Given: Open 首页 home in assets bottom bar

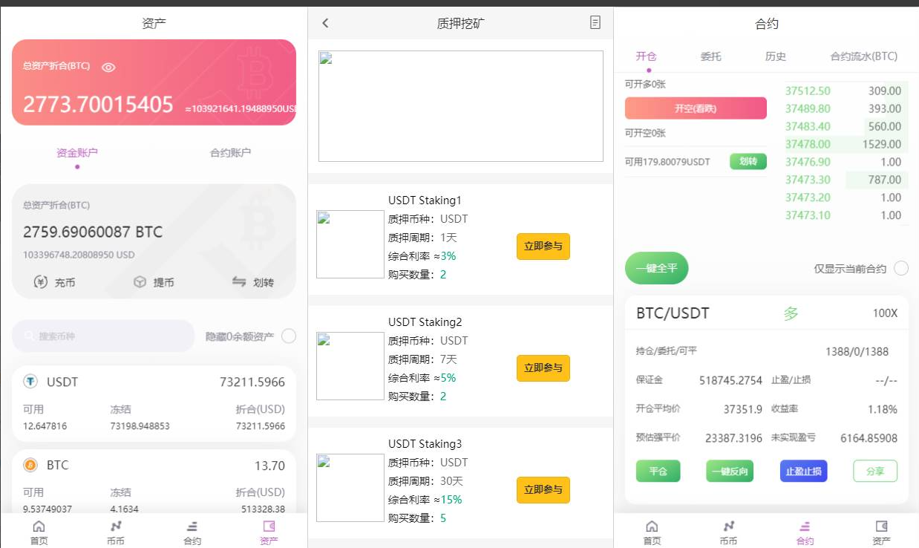Looking at the screenshot, I should click(x=39, y=532).
